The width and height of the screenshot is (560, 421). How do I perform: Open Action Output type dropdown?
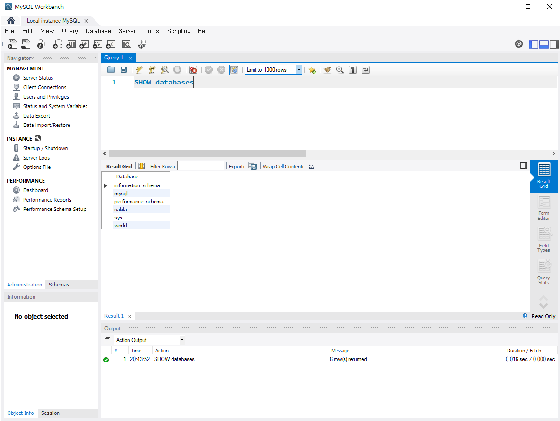182,340
